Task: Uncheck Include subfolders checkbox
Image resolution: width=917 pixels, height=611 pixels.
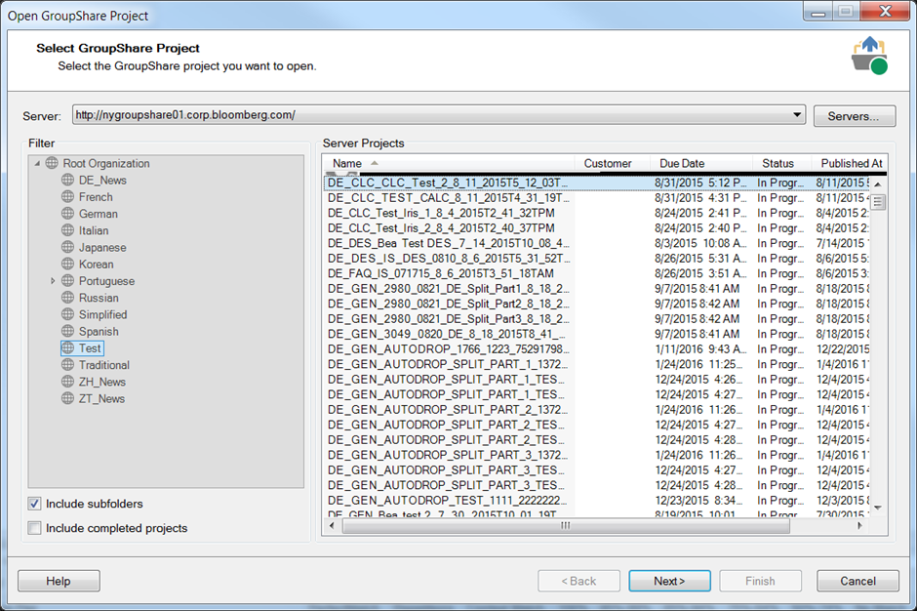Action: click(x=35, y=505)
